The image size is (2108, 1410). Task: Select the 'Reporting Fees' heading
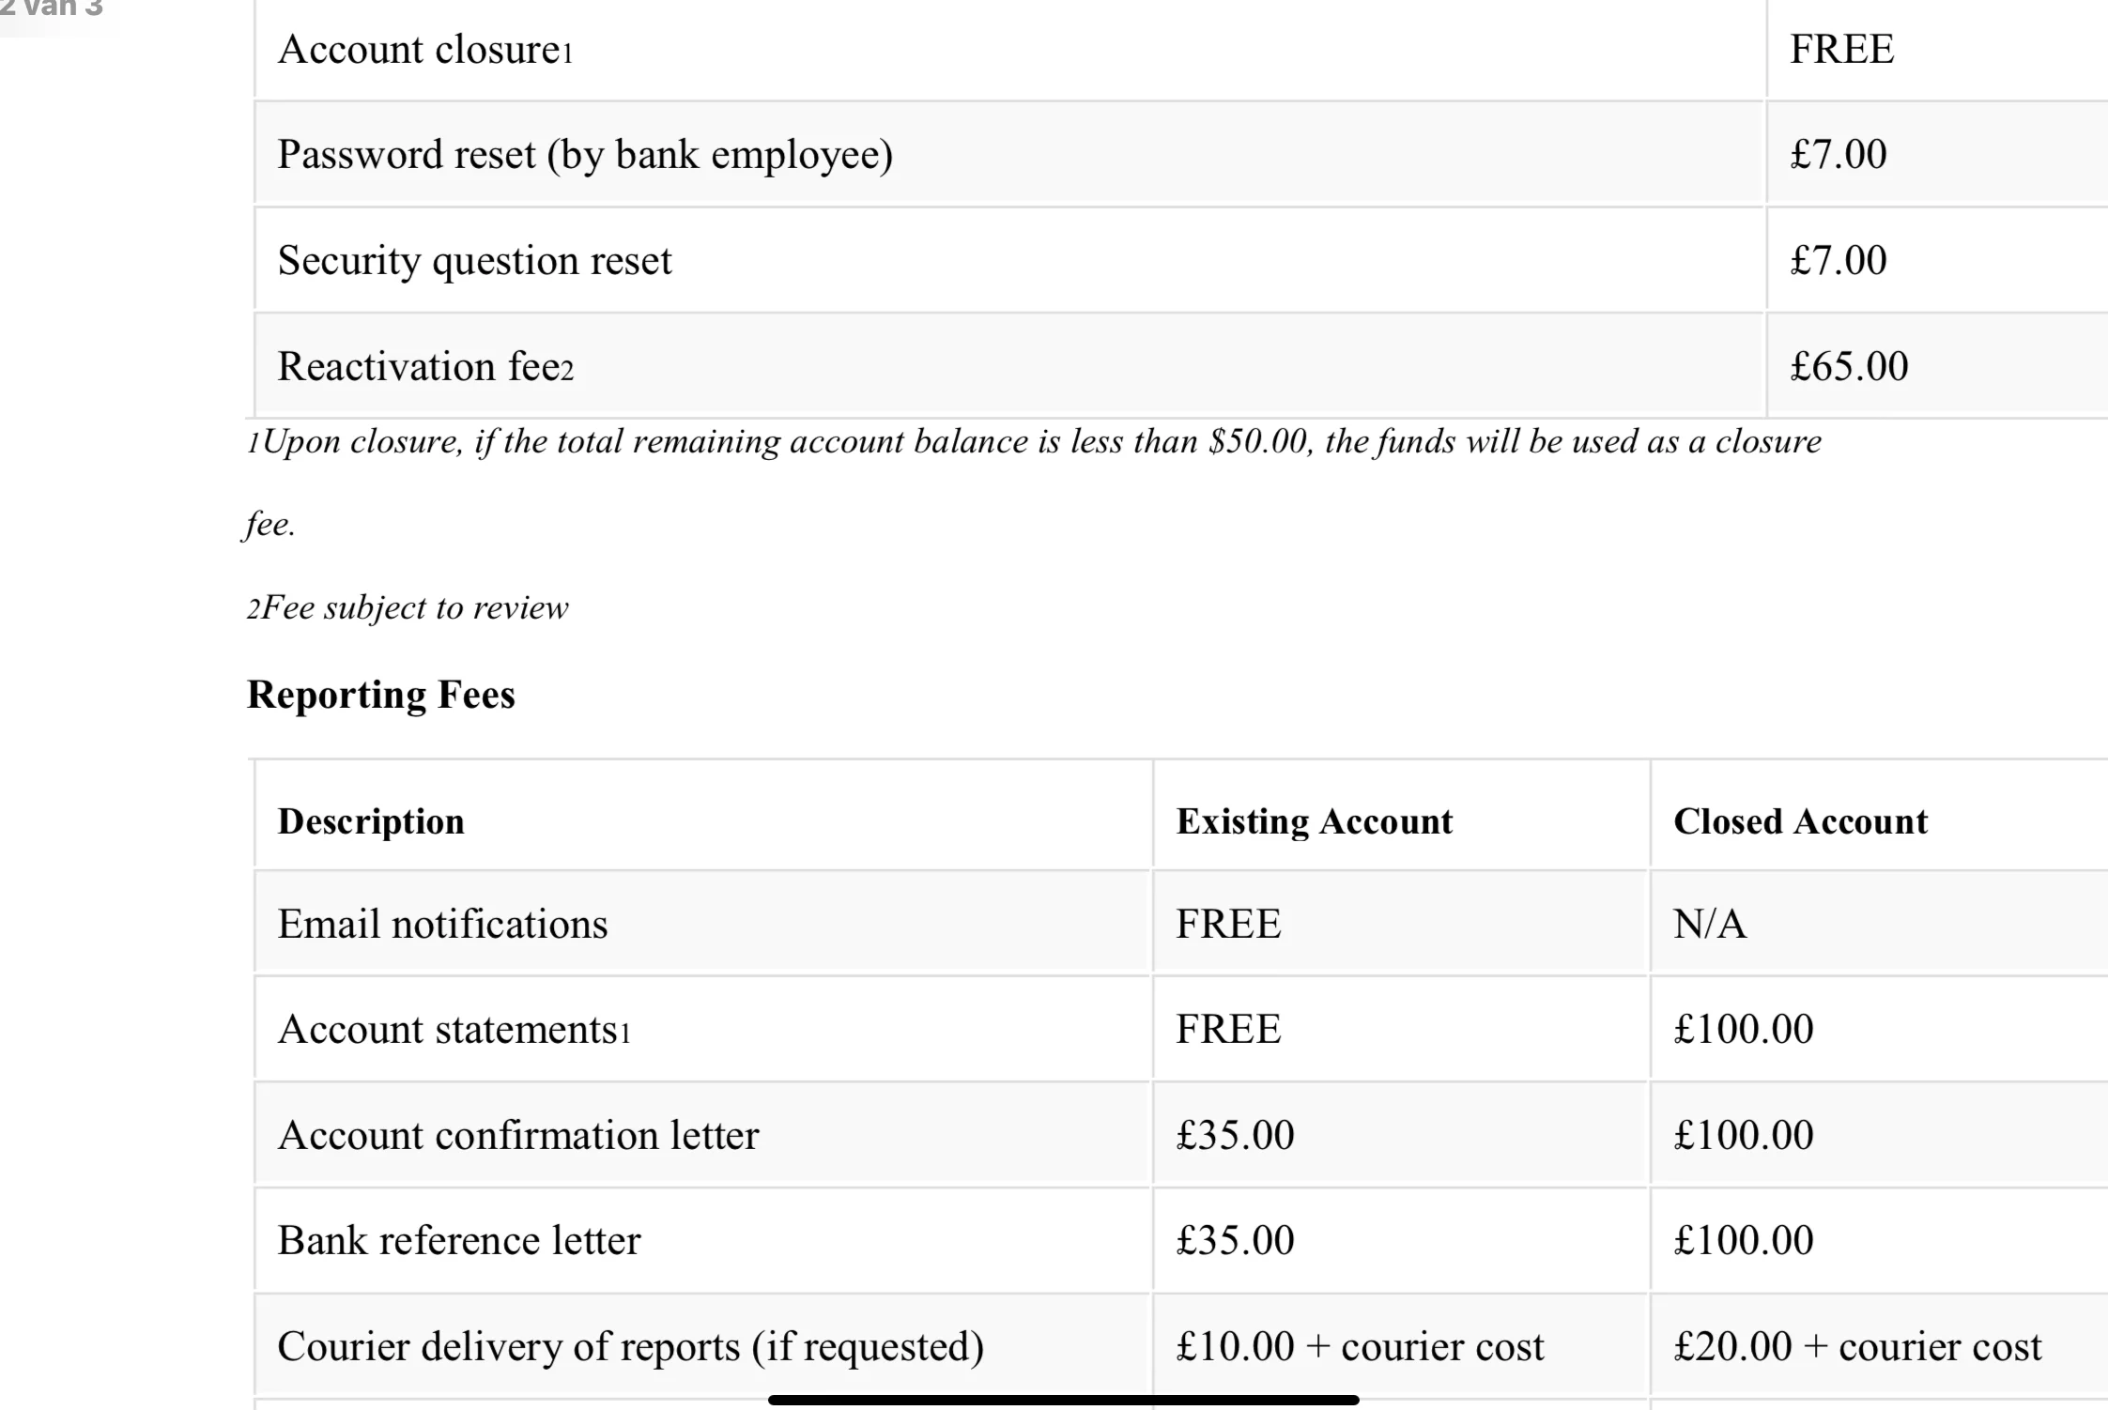click(x=380, y=696)
